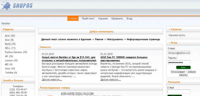
Task: Click the green Войти button
Action: pos(183,67)
